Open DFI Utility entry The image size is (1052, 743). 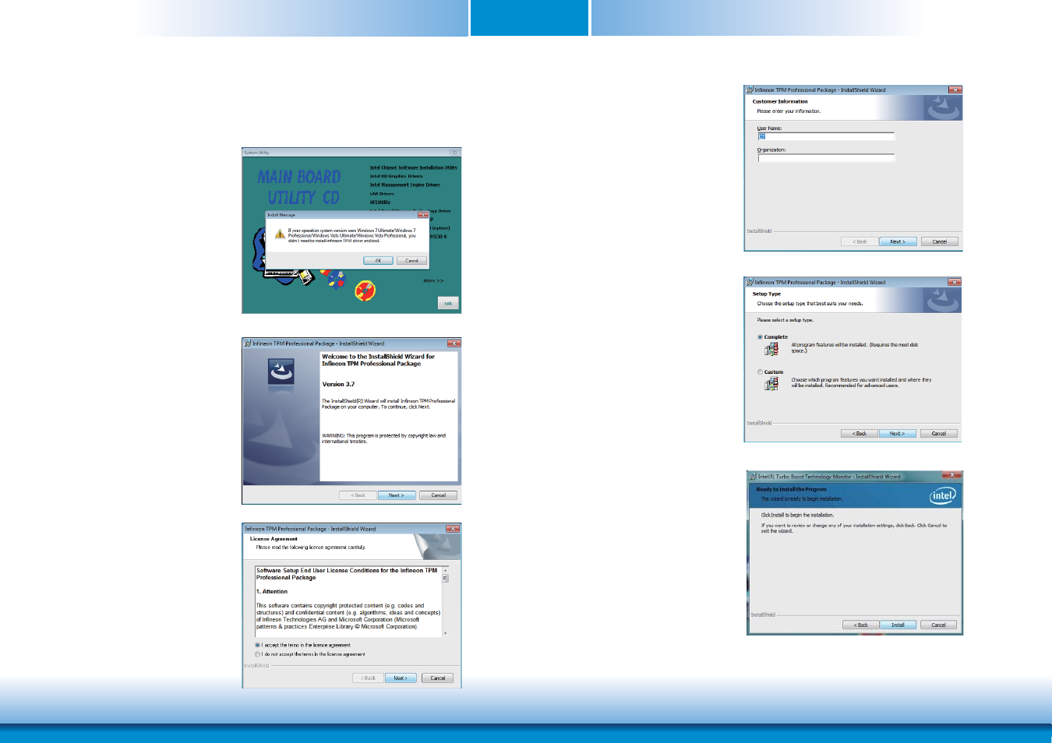380,202
